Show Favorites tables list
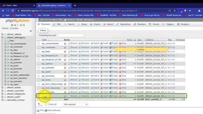 14,28
